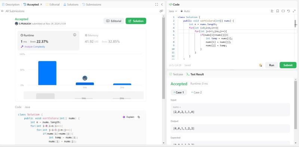This screenshot has height=147, width=299.
Task: Click the nums input value box
Action: (230, 110)
